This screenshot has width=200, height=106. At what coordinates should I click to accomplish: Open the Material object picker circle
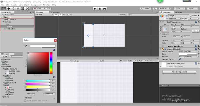point(198,57)
